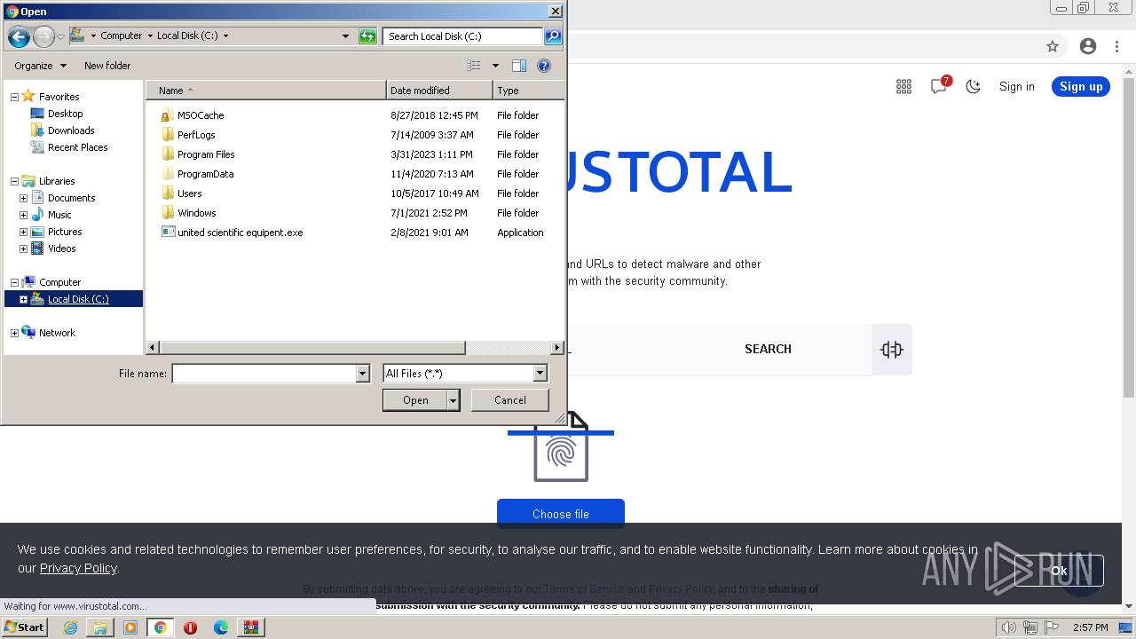Open the File name history dropdown arrow
Viewport: 1136px width, 639px height.
pos(362,374)
